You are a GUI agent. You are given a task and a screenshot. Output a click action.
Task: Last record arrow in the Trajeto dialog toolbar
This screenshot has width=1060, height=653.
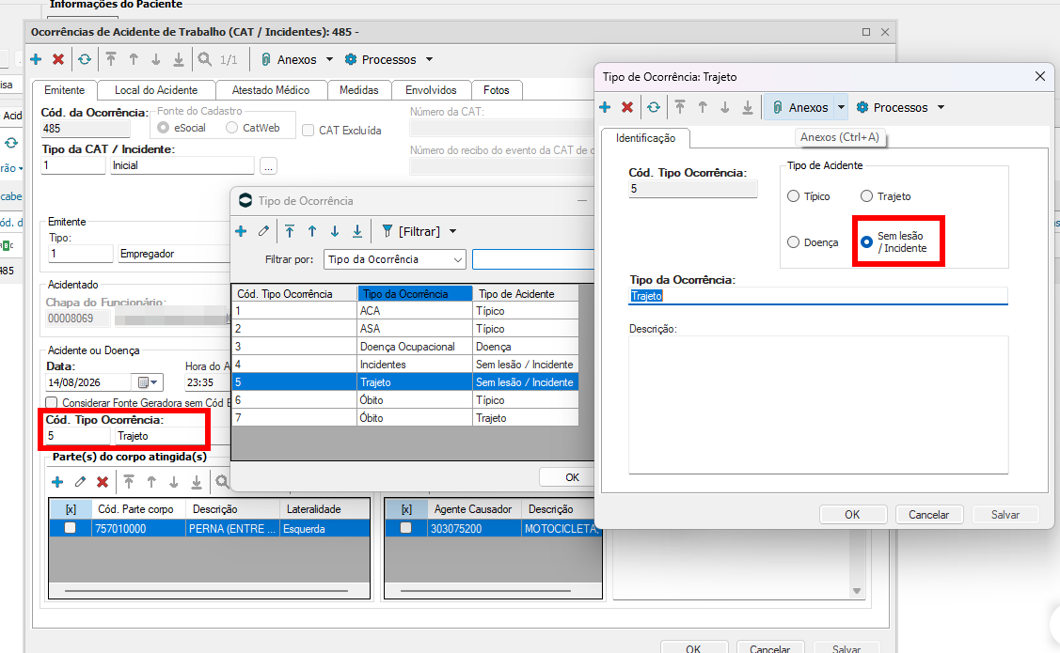[x=748, y=107]
